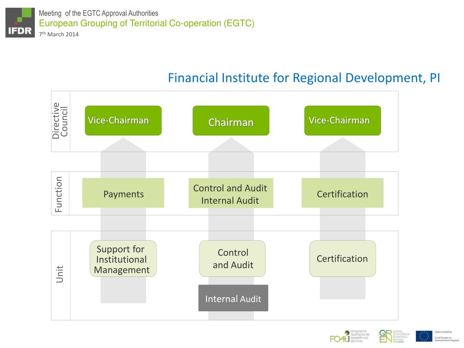Click the title Financial Institute for Regional Development, PI
The width and height of the screenshot is (464, 348).
[304, 78]
